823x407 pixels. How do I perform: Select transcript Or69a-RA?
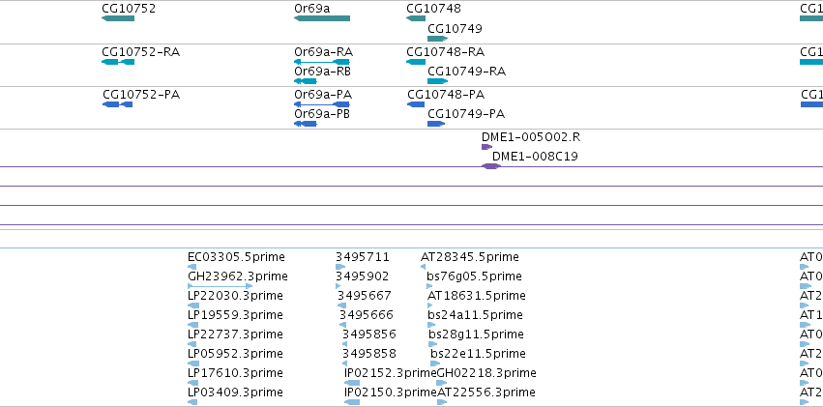pyautogui.click(x=322, y=62)
